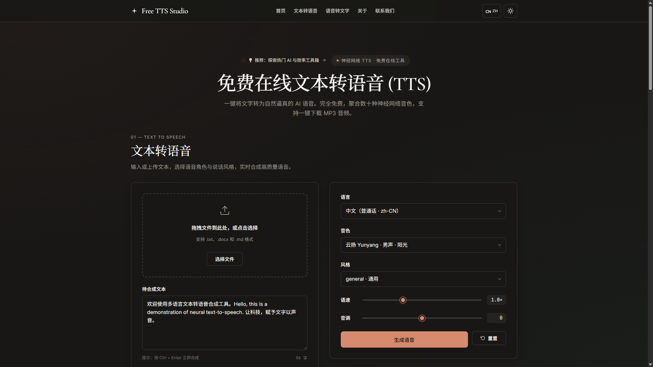Open 语音转文字 in the top navigation
The image size is (653, 367).
click(337, 11)
